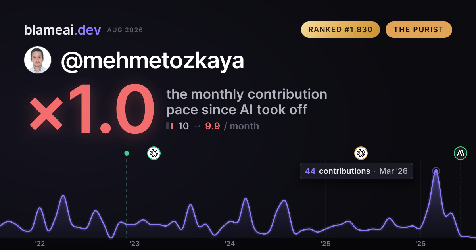Click the 9.9 / month value
Image resolution: width=476 pixels, height=250 pixels.
(232, 126)
